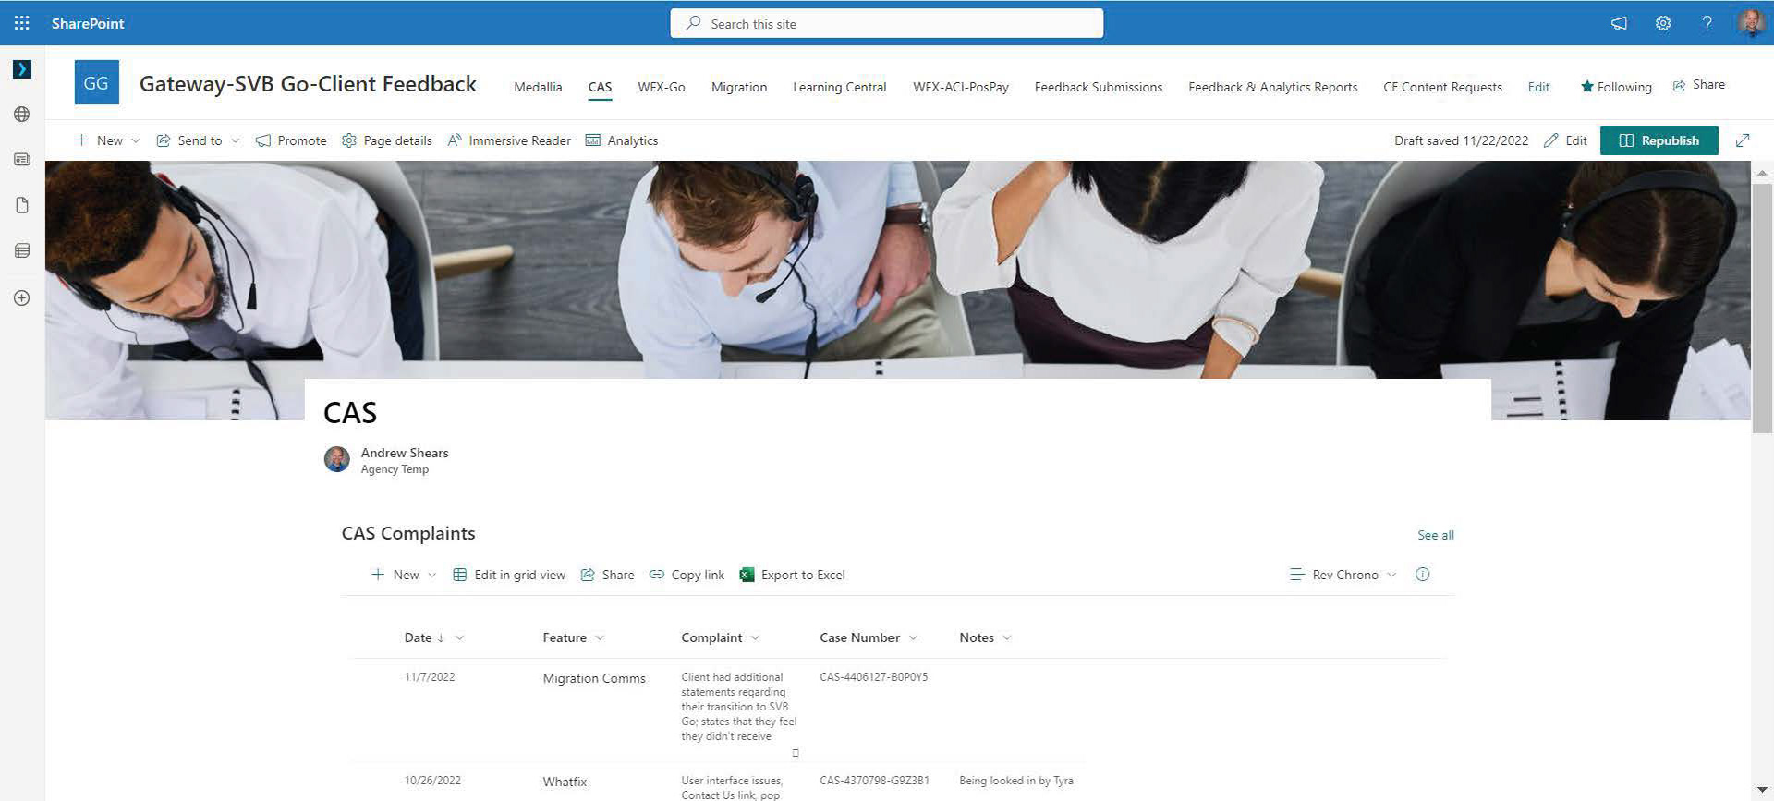Click the megaphone feedback icon in header
The width and height of the screenshot is (1774, 801).
pos(1619,23)
